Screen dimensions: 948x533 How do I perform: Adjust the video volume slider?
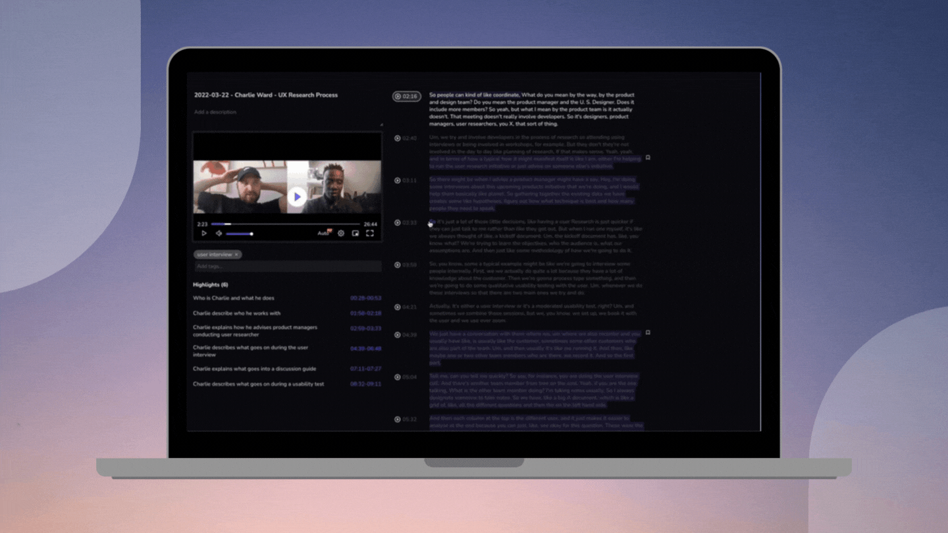pos(240,234)
